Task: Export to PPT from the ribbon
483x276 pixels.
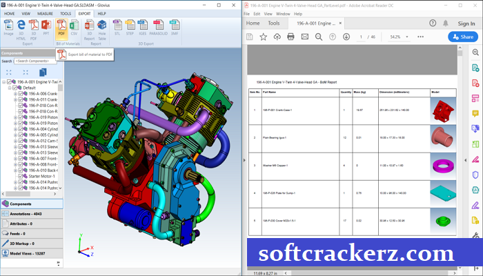Action: pyautogui.click(x=46, y=28)
